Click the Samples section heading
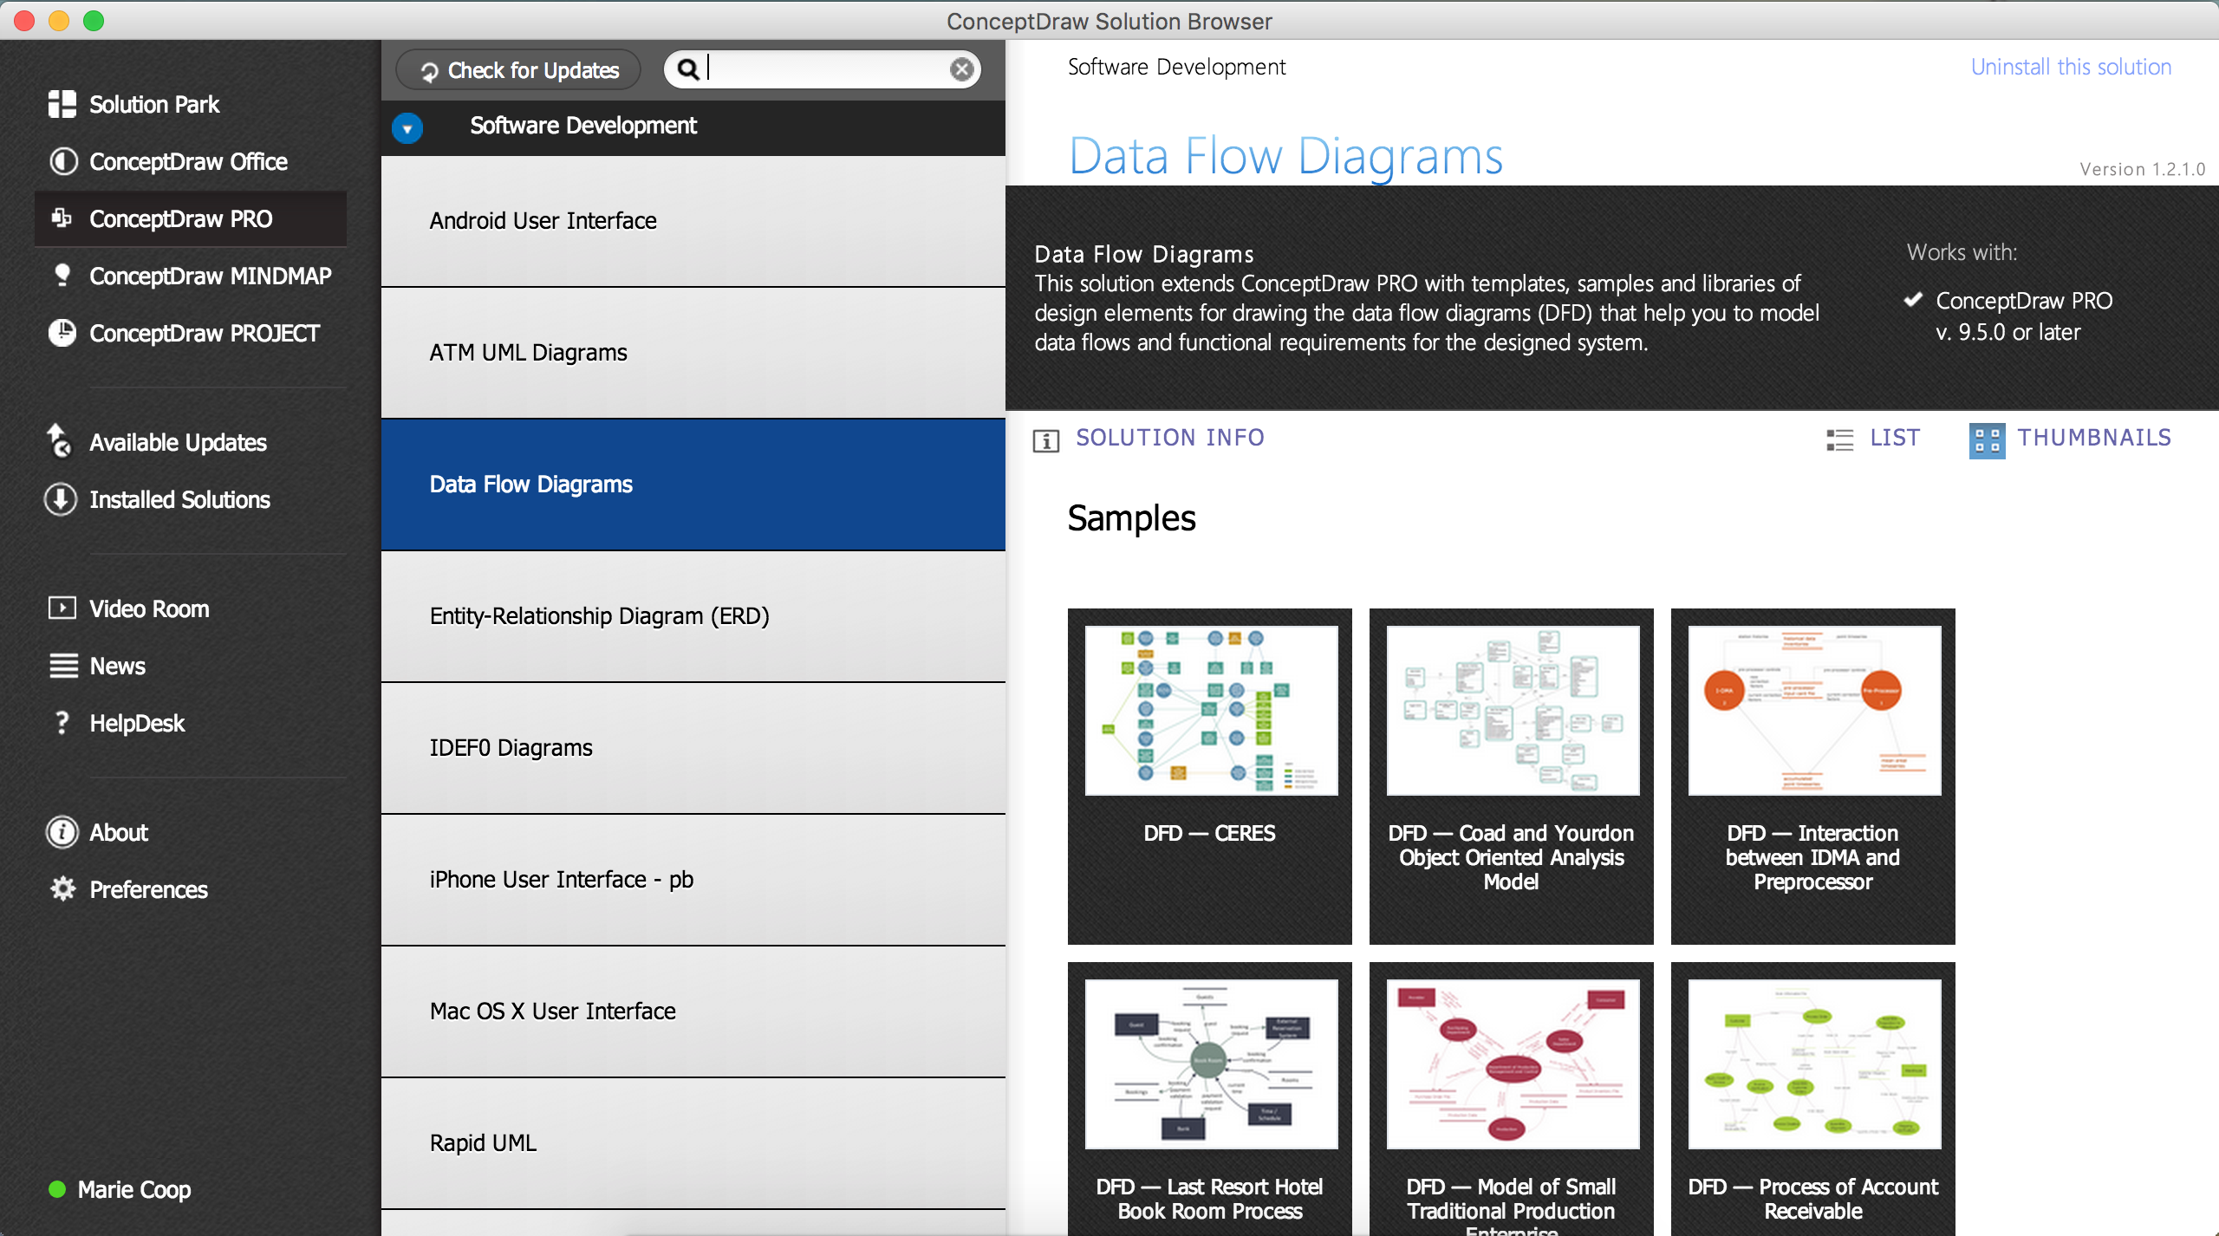 [1131, 518]
